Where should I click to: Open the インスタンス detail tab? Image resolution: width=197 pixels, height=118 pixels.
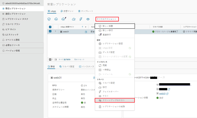86,67
